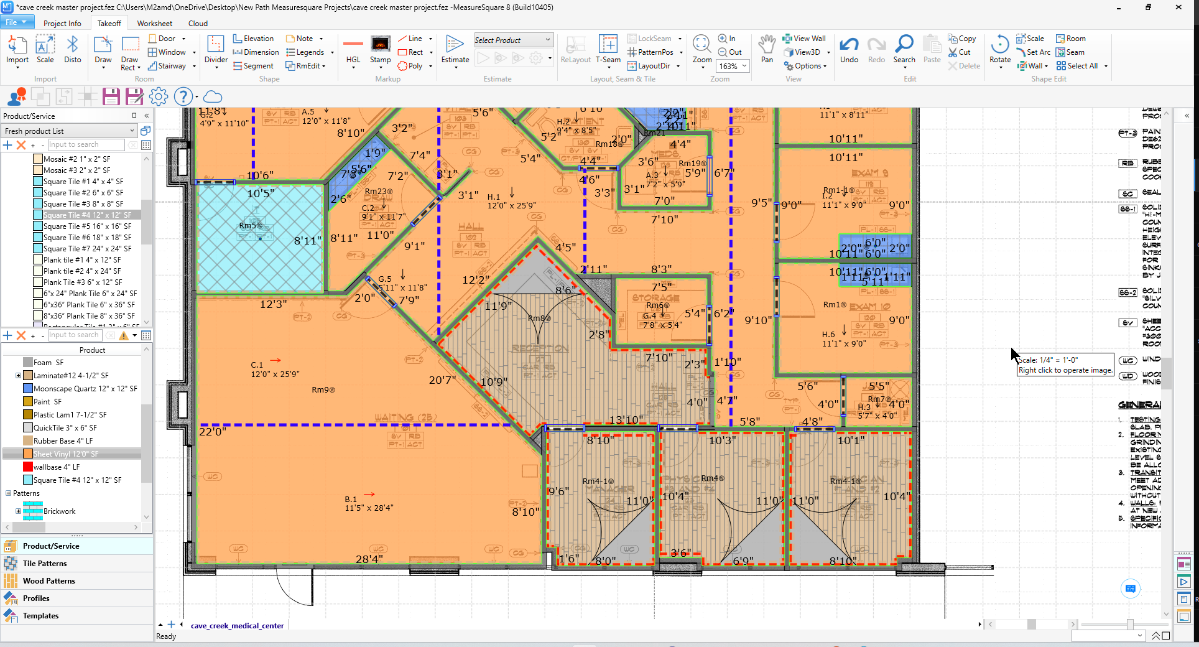Select the Disto measurement tool
This screenshot has height=647, width=1199.
(72, 50)
